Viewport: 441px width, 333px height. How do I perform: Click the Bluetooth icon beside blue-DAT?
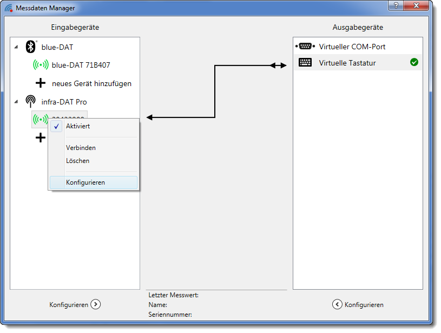(x=31, y=47)
